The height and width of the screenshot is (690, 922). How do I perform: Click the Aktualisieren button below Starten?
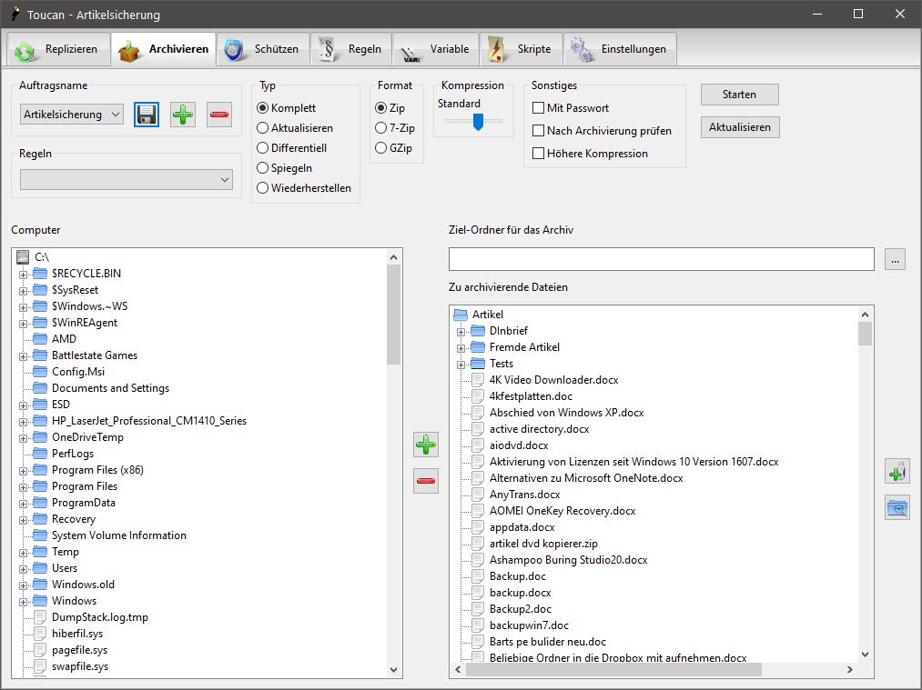739,127
